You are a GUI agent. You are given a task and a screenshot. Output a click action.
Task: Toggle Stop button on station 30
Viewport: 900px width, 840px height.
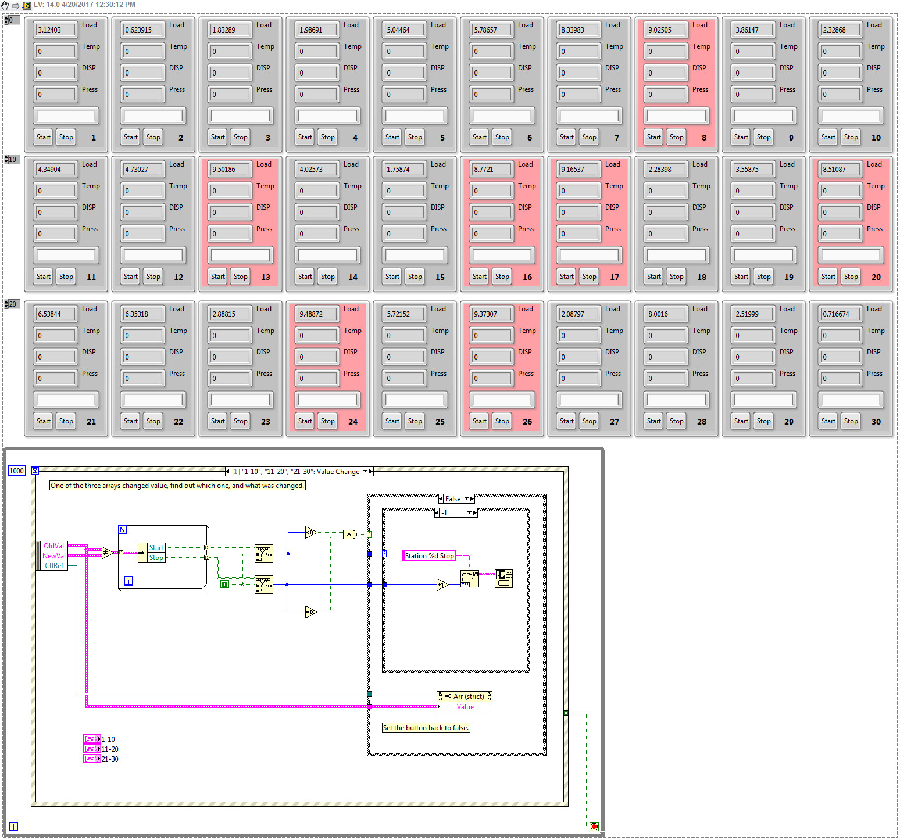click(851, 421)
